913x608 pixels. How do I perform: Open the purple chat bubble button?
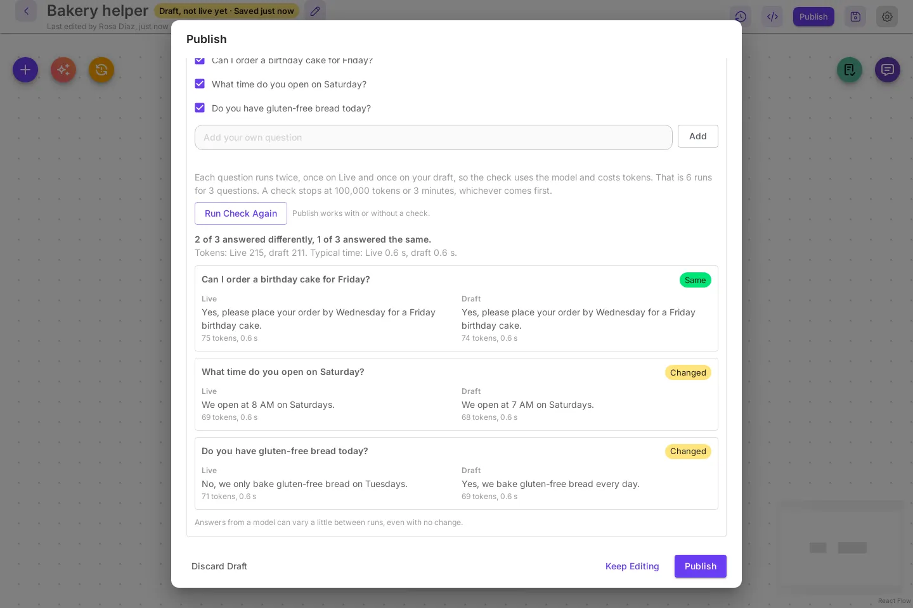tap(888, 70)
